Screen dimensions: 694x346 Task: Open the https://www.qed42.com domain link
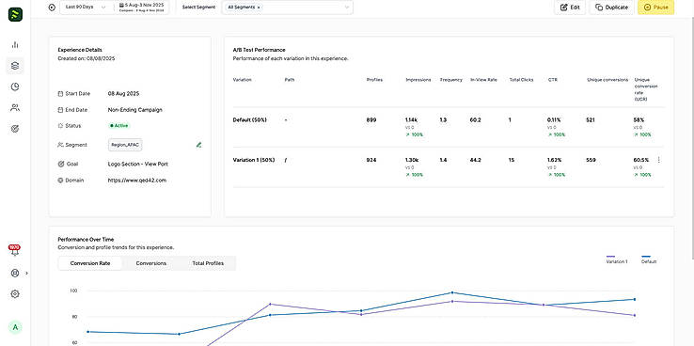[x=136, y=181]
